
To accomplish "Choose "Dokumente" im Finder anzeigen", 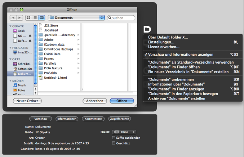I will (x=193, y=89).
